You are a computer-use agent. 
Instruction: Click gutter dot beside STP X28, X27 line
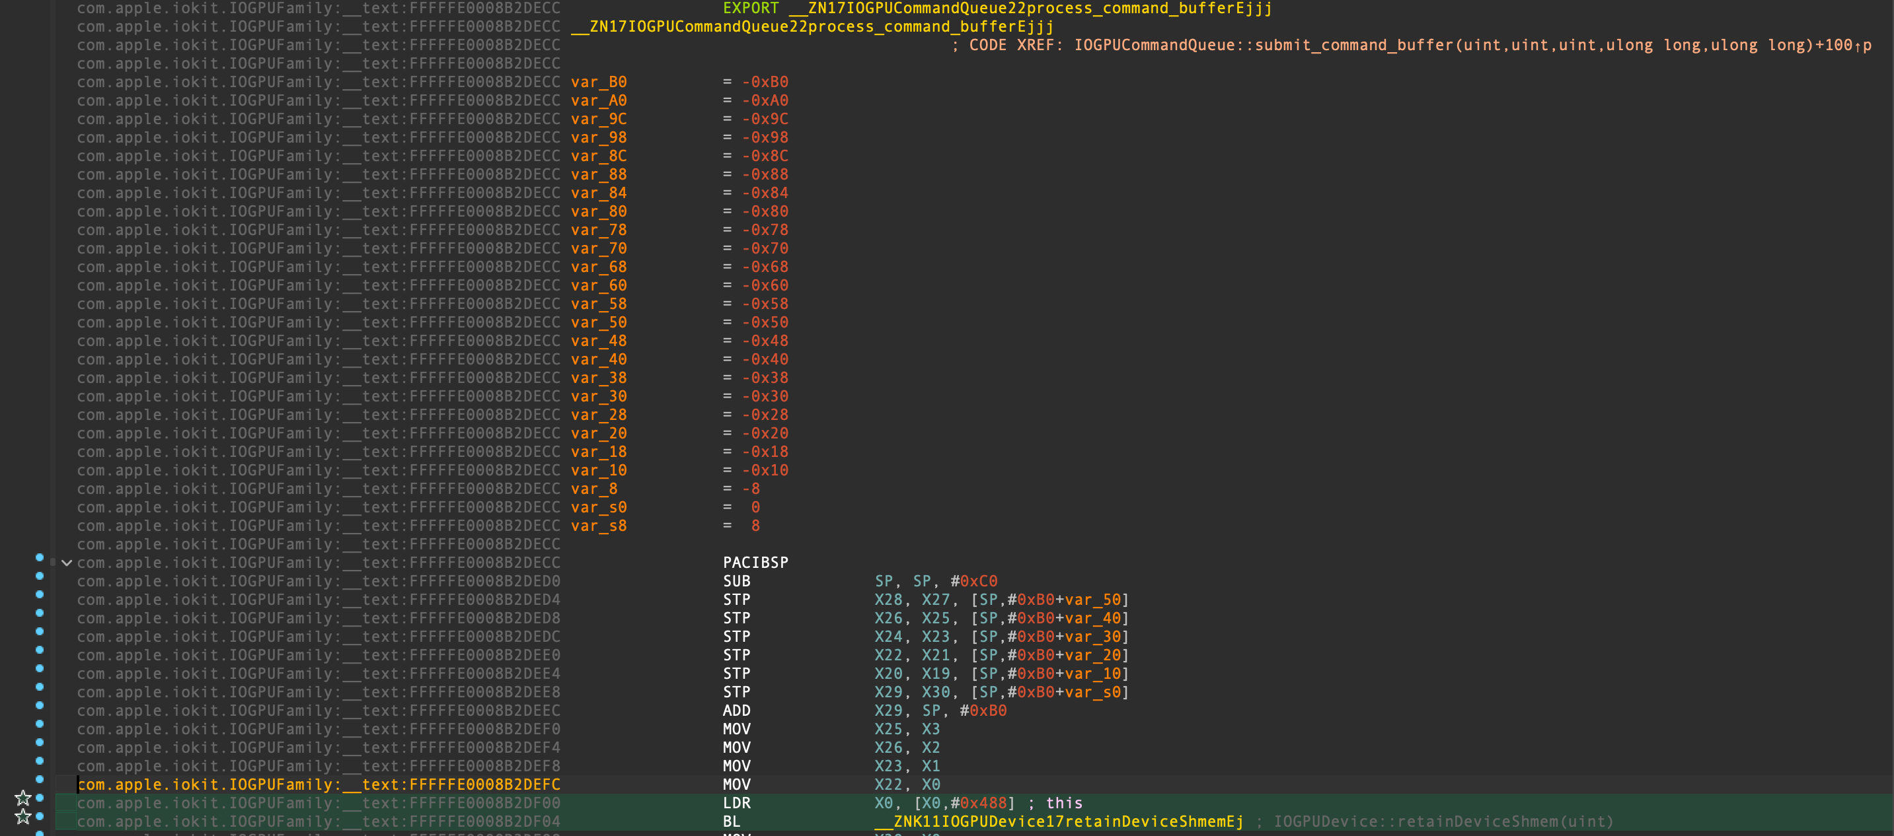[40, 594]
